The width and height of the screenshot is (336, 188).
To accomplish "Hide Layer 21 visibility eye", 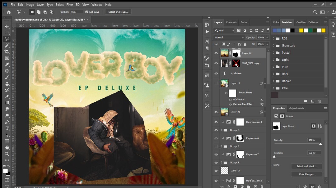I will (216, 112).
